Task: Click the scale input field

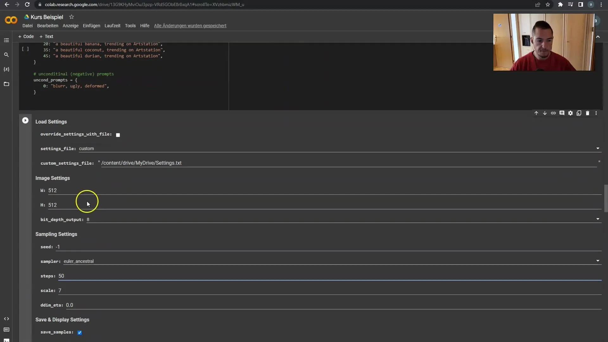Action: [x=330, y=290]
